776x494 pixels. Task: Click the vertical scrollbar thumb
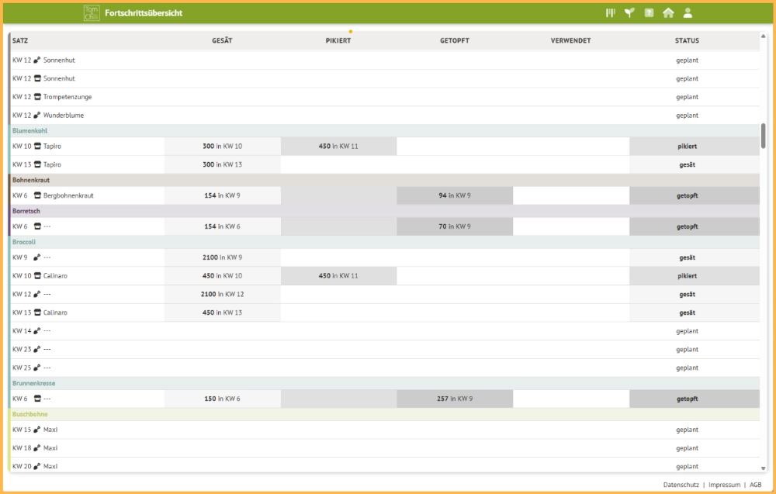(x=764, y=136)
